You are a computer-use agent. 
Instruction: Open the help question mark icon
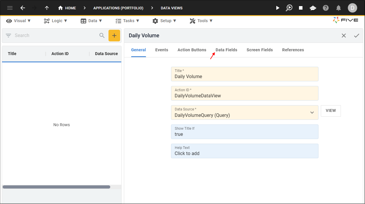click(326, 8)
